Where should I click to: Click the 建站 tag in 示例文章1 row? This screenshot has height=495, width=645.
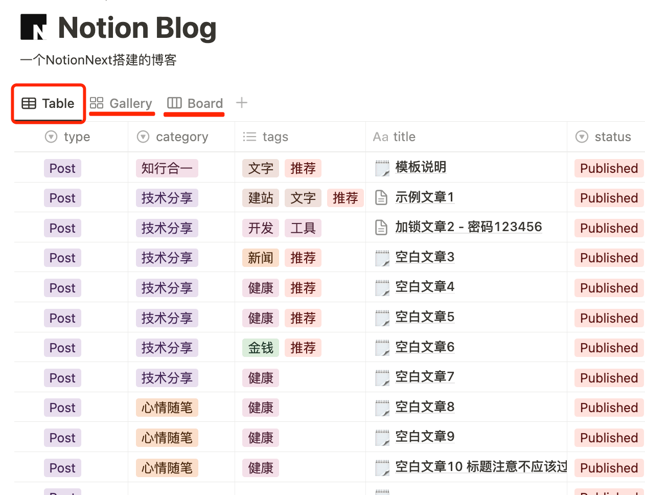coord(261,198)
